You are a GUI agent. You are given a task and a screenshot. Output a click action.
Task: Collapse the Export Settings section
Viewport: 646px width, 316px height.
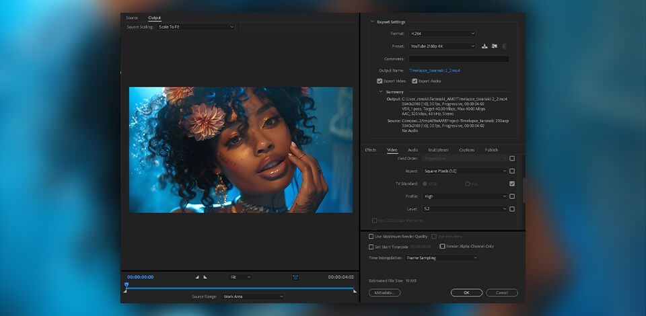pos(372,22)
